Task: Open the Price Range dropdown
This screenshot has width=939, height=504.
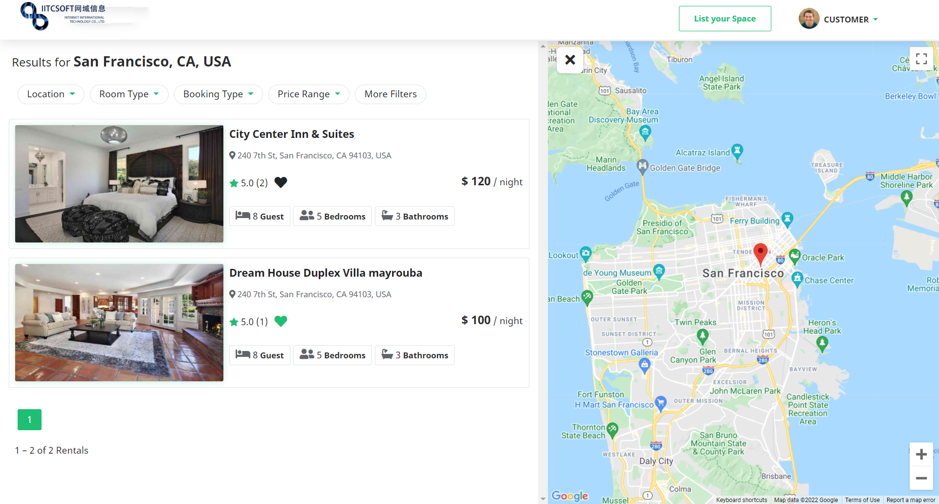Action: click(x=308, y=94)
